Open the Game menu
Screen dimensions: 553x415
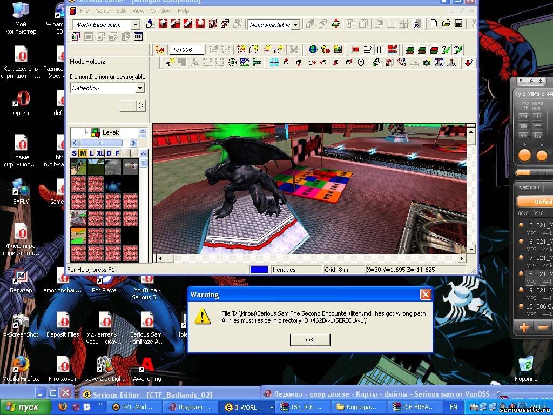click(x=102, y=11)
